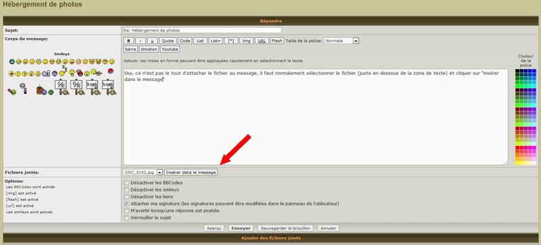The image size is (541, 245).
Task: Insert the smiley with question mark and purple figure
Action: point(23,88)
